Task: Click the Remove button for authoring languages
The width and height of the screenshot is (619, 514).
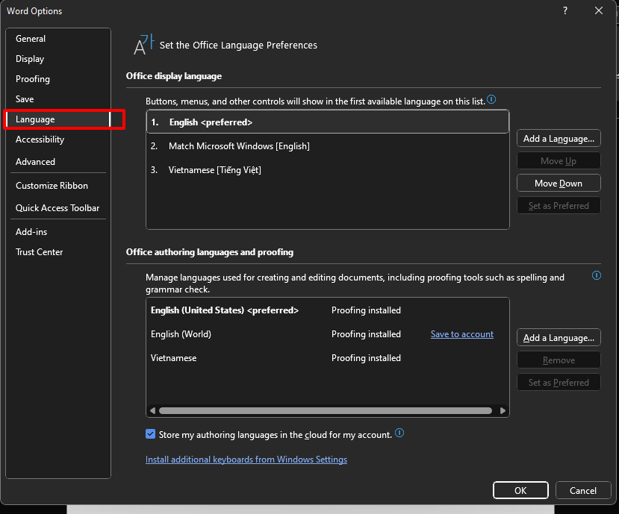Action: (x=558, y=360)
